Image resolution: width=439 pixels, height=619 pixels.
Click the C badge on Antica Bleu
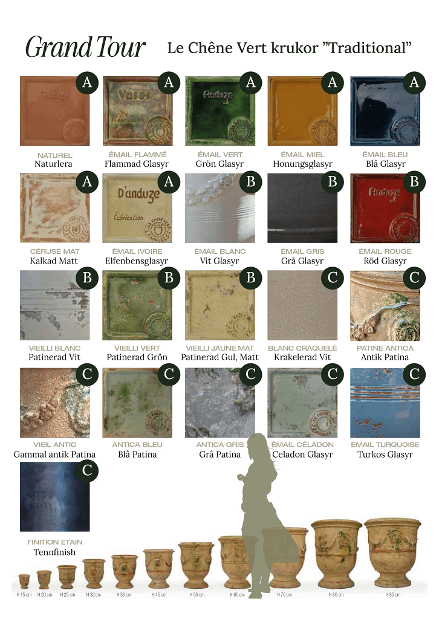pos(169,374)
